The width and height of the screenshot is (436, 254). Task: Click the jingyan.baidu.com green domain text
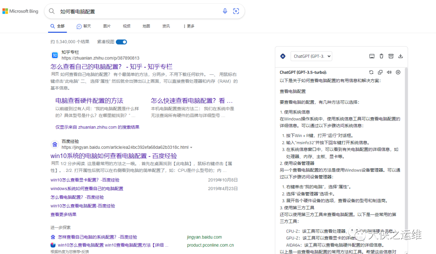(x=204, y=237)
